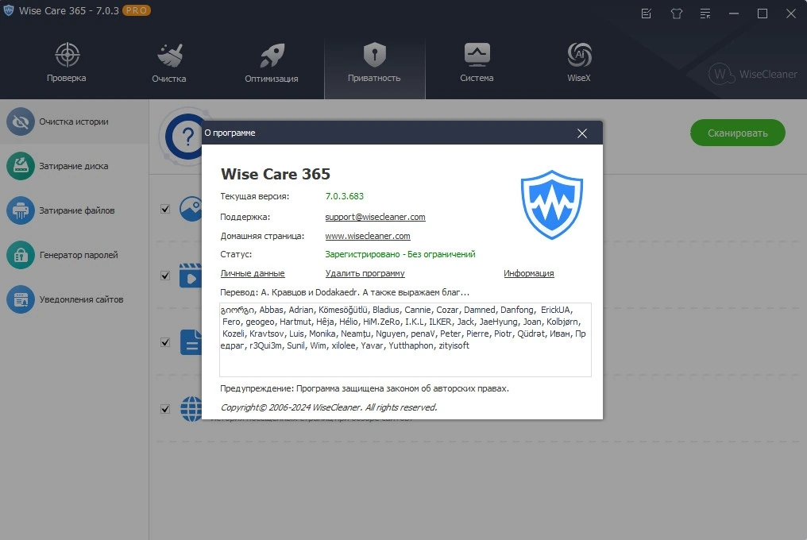Toggle the document history checkbox in third row
The height and width of the screenshot is (540, 807).
[x=165, y=342]
